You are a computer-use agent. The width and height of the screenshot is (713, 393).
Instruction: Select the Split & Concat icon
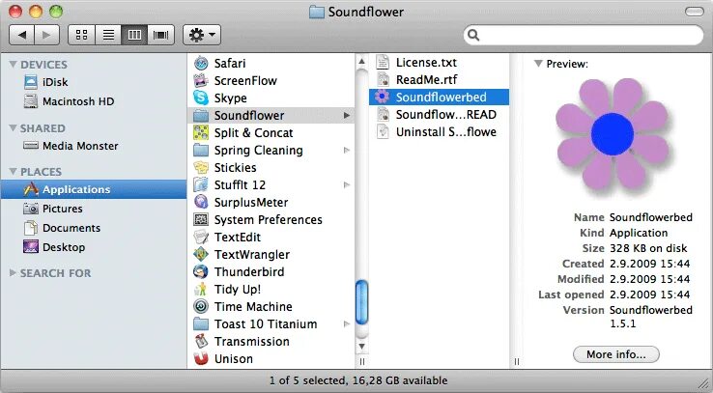click(201, 132)
